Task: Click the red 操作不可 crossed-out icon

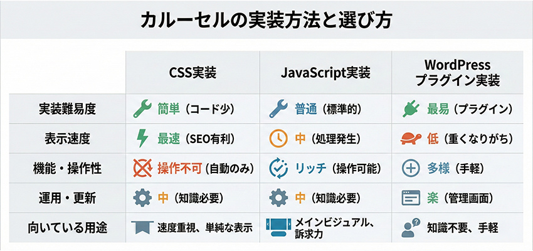Action: pyautogui.click(x=143, y=168)
